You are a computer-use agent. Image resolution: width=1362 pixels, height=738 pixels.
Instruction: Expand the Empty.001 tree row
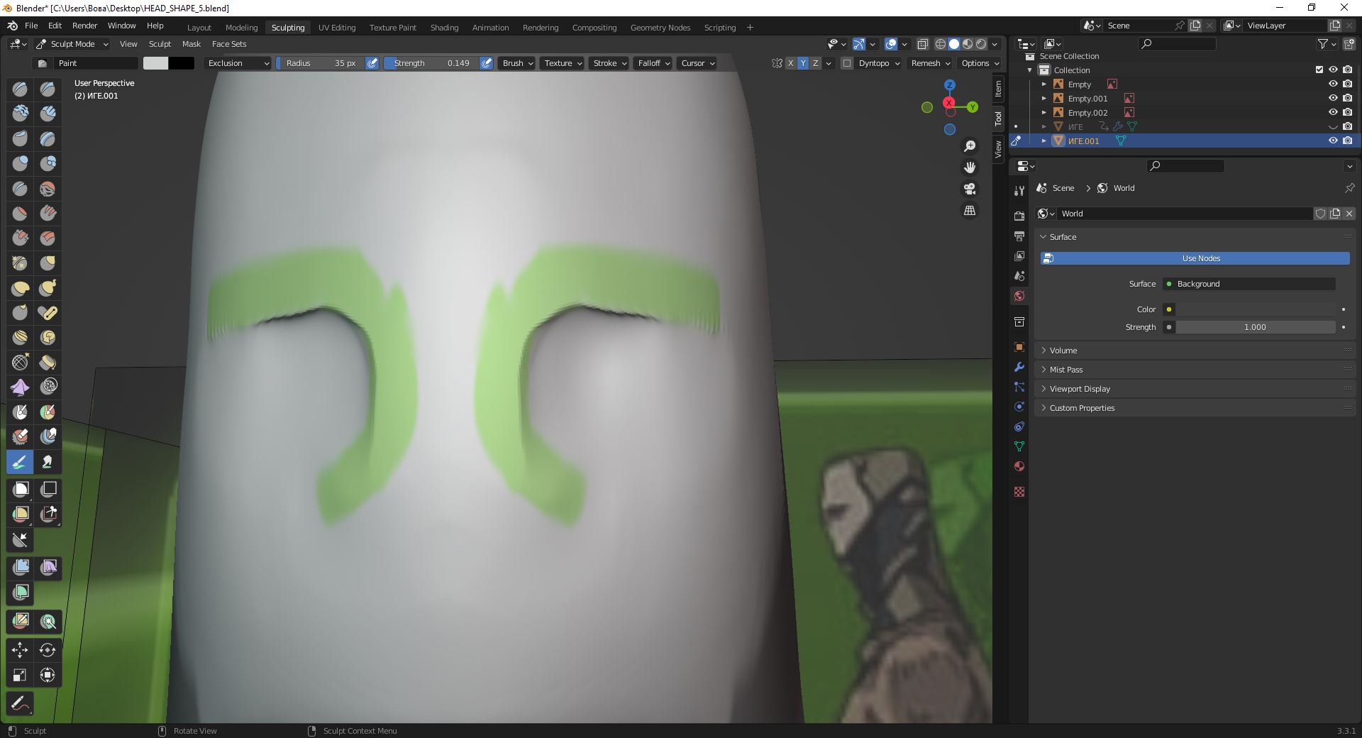click(x=1044, y=99)
